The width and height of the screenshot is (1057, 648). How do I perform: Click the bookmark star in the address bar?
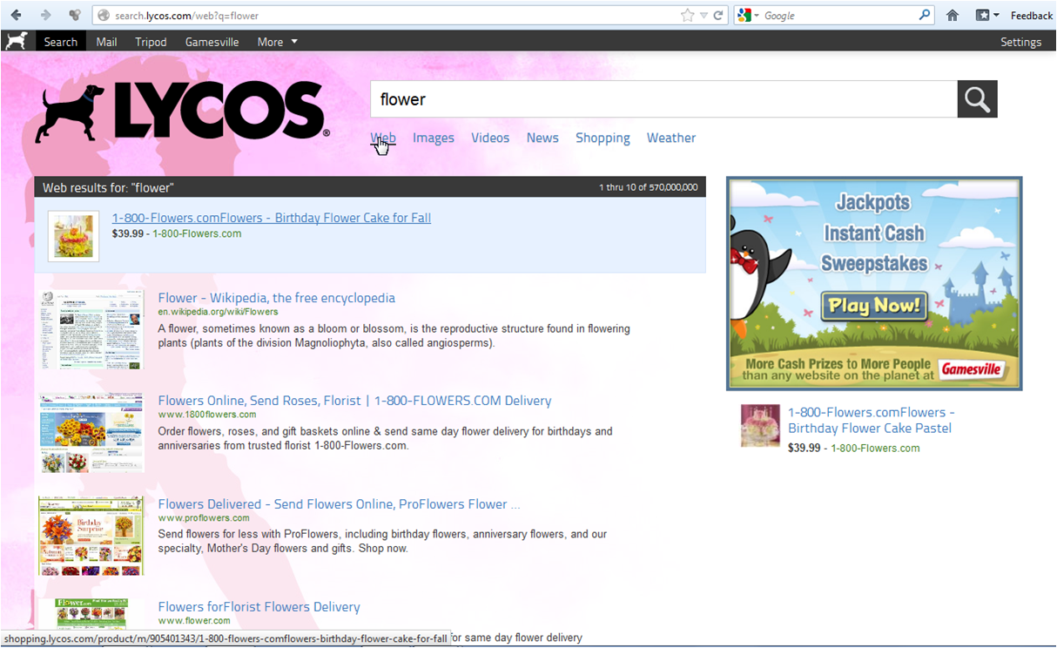point(687,14)
